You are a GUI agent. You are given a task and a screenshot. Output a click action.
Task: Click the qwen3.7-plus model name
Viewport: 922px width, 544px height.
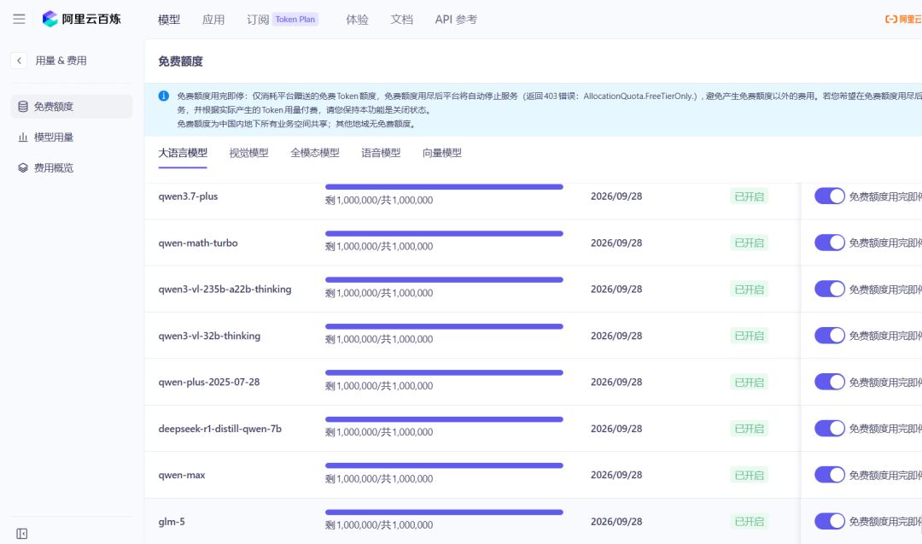[188, 196]
